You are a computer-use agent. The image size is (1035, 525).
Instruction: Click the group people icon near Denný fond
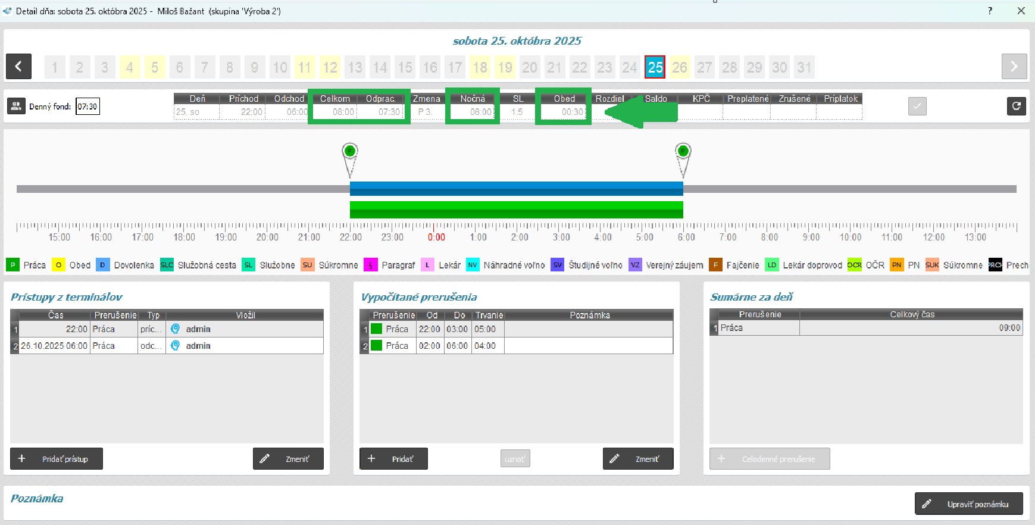pos(16,106)
